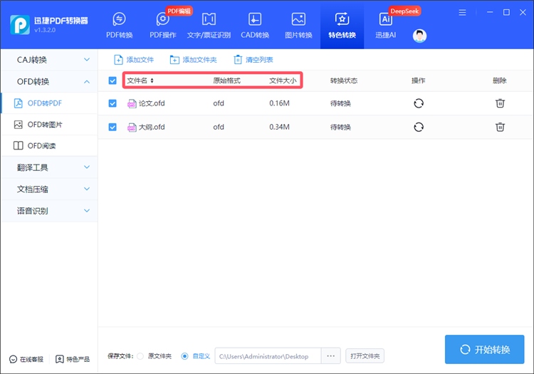Open 特色产品 link
534x374 pixels.
click(x=73, y=359)
